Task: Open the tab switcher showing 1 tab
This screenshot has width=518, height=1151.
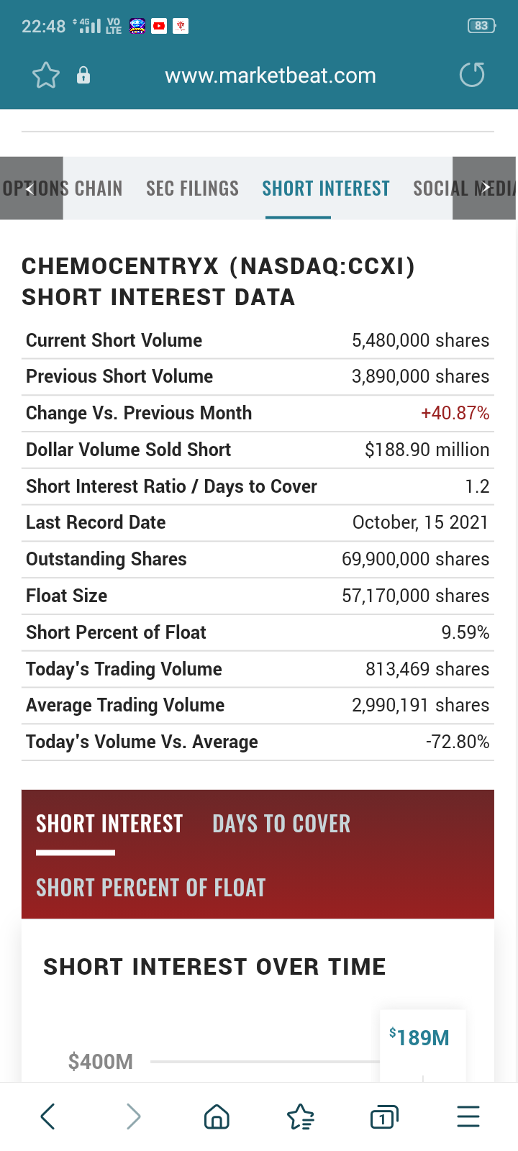Action: [383, 1116]
